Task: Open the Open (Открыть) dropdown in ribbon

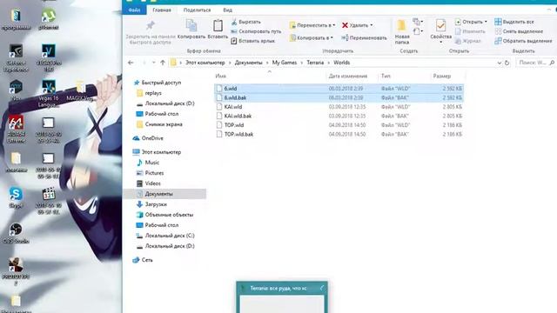Action: pos(471,22)
